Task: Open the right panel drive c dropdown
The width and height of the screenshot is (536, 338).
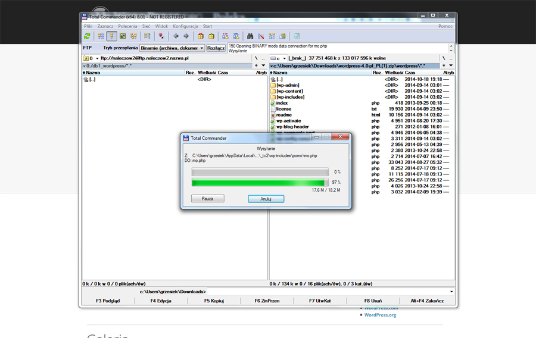Action: 278,58
